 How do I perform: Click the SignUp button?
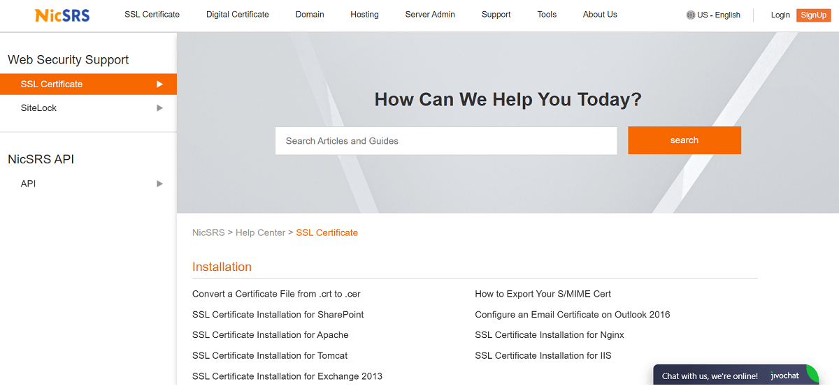click(x=814, y=15)
